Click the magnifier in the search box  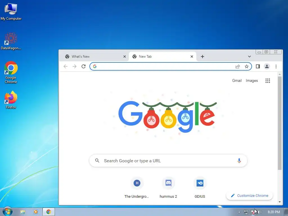[97, 161]
